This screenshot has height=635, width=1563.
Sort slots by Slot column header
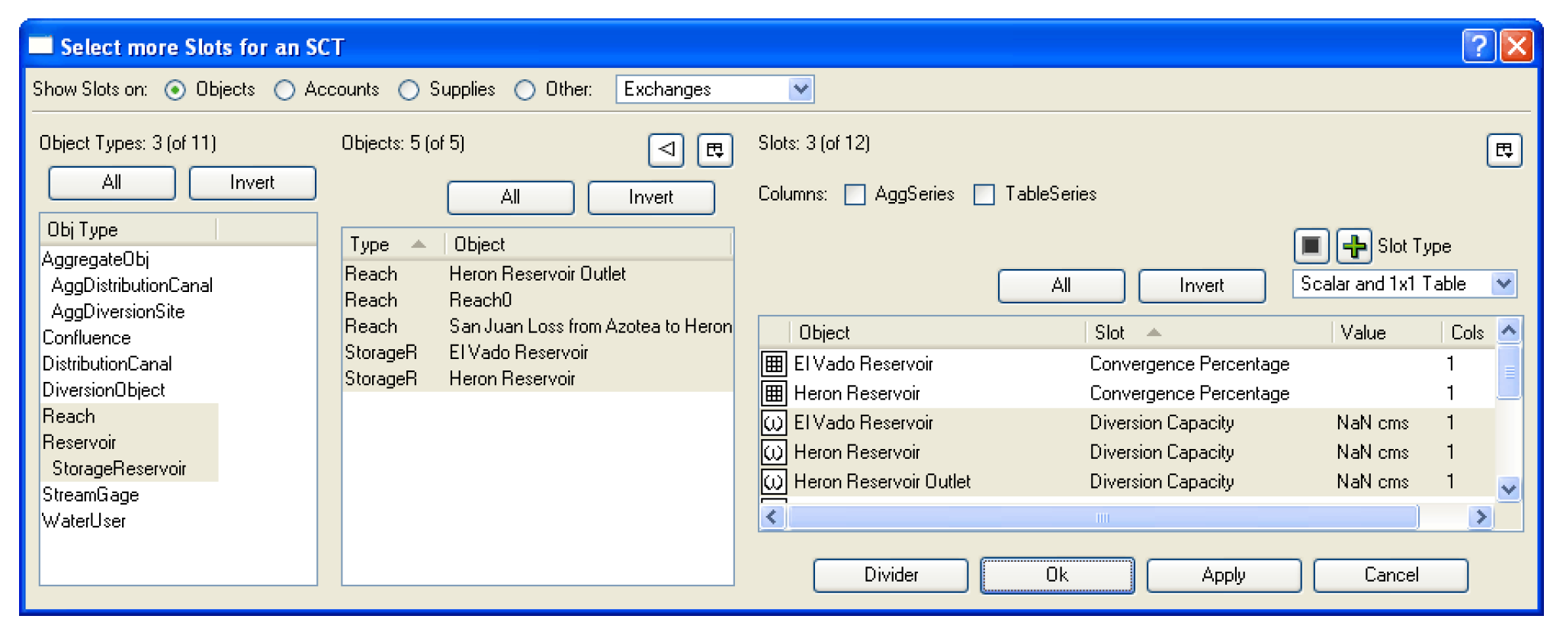[x=1208, y=332]
